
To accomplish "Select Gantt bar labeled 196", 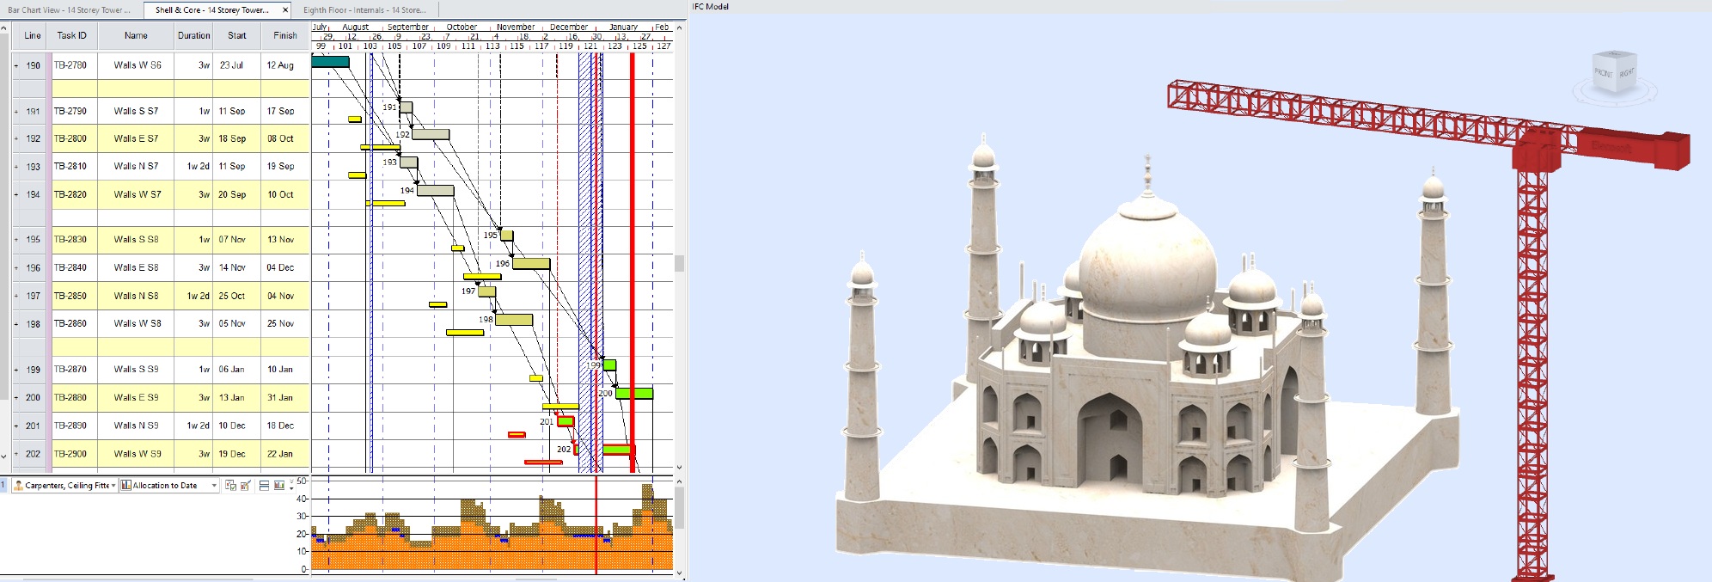I will click(x=531, y=264).
